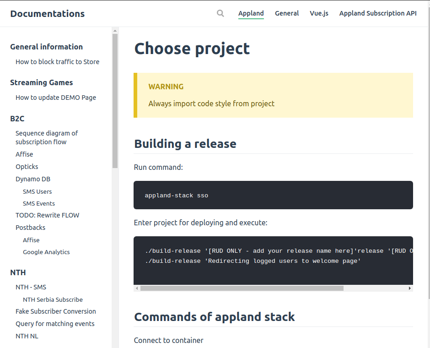Select Google Analytics sub-item
The image size is (430, 348).
[x=46, y=252]
